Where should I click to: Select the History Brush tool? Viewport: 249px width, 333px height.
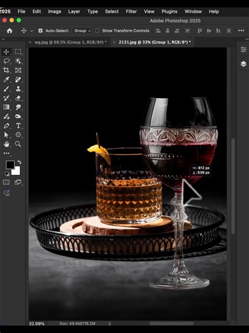6,98
